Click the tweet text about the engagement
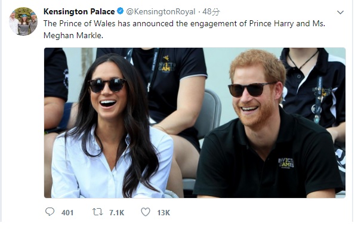The width and height of the screenshot is (355, 229). pyautogui.click(x=184, y=29)
